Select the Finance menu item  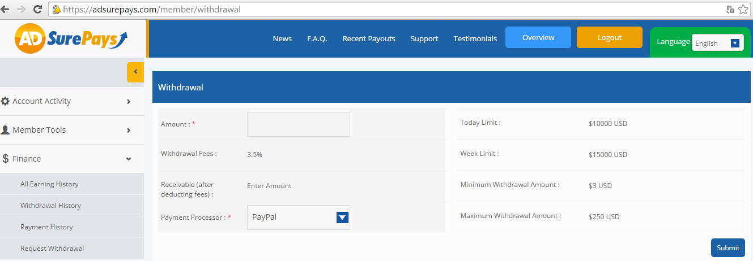[x=72, y=159]
